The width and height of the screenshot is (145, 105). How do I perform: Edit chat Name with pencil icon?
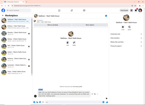point(74,43)
